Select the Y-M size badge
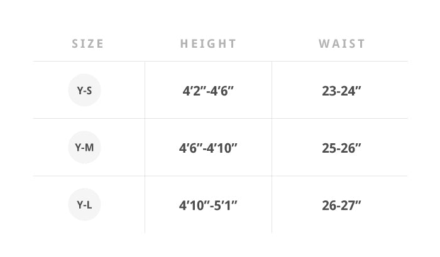440x257 pixels. click(84, 147)
